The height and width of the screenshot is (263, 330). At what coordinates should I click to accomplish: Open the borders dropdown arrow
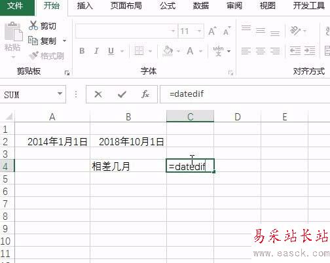[150, 51]
